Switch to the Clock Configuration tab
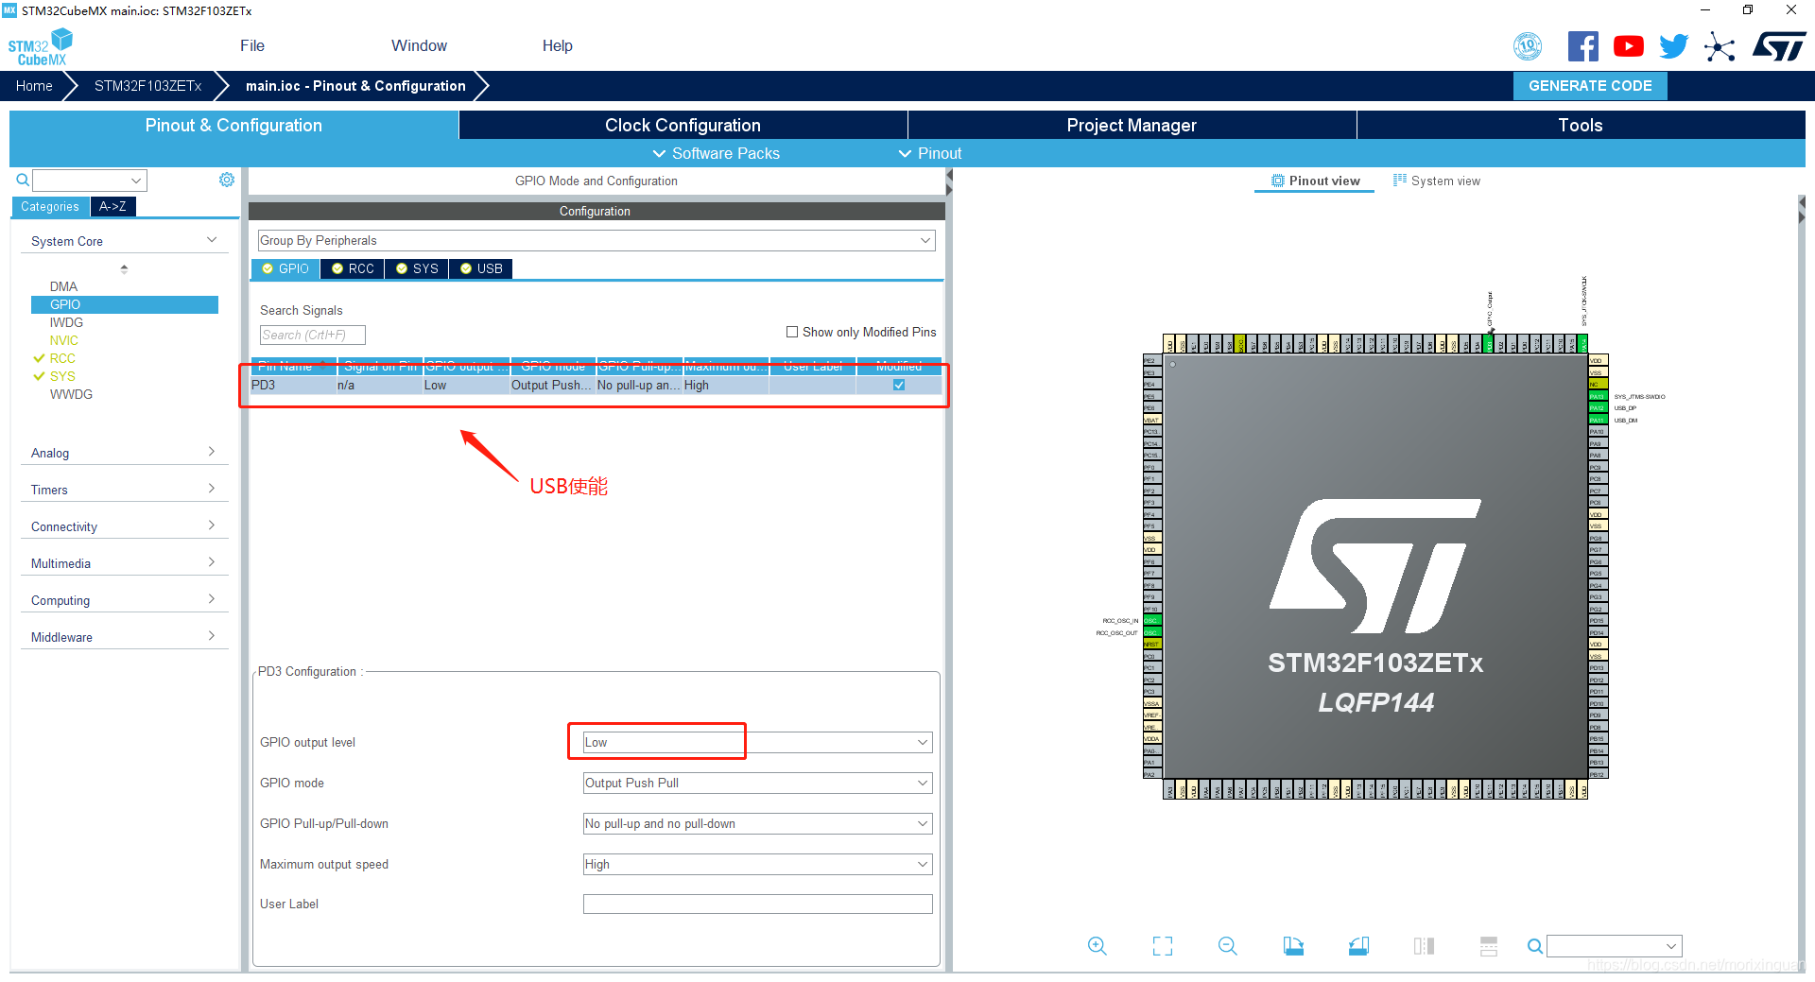This screenshot has width=1815, height=982. [x=683, y=125]
